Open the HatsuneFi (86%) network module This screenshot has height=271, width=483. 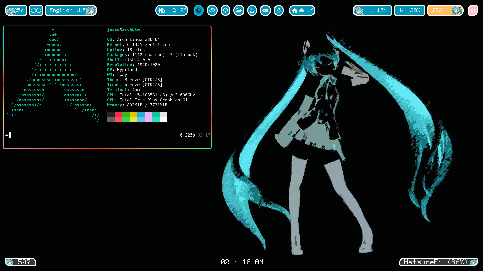pyautogui.click(x=439, y=262)
